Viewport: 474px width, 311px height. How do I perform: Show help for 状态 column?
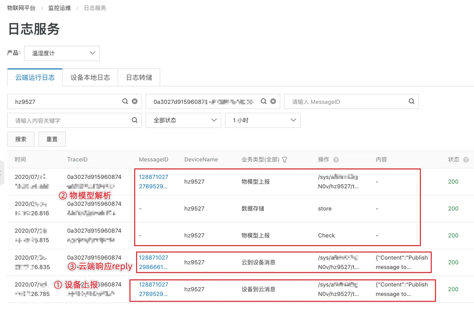466,160
